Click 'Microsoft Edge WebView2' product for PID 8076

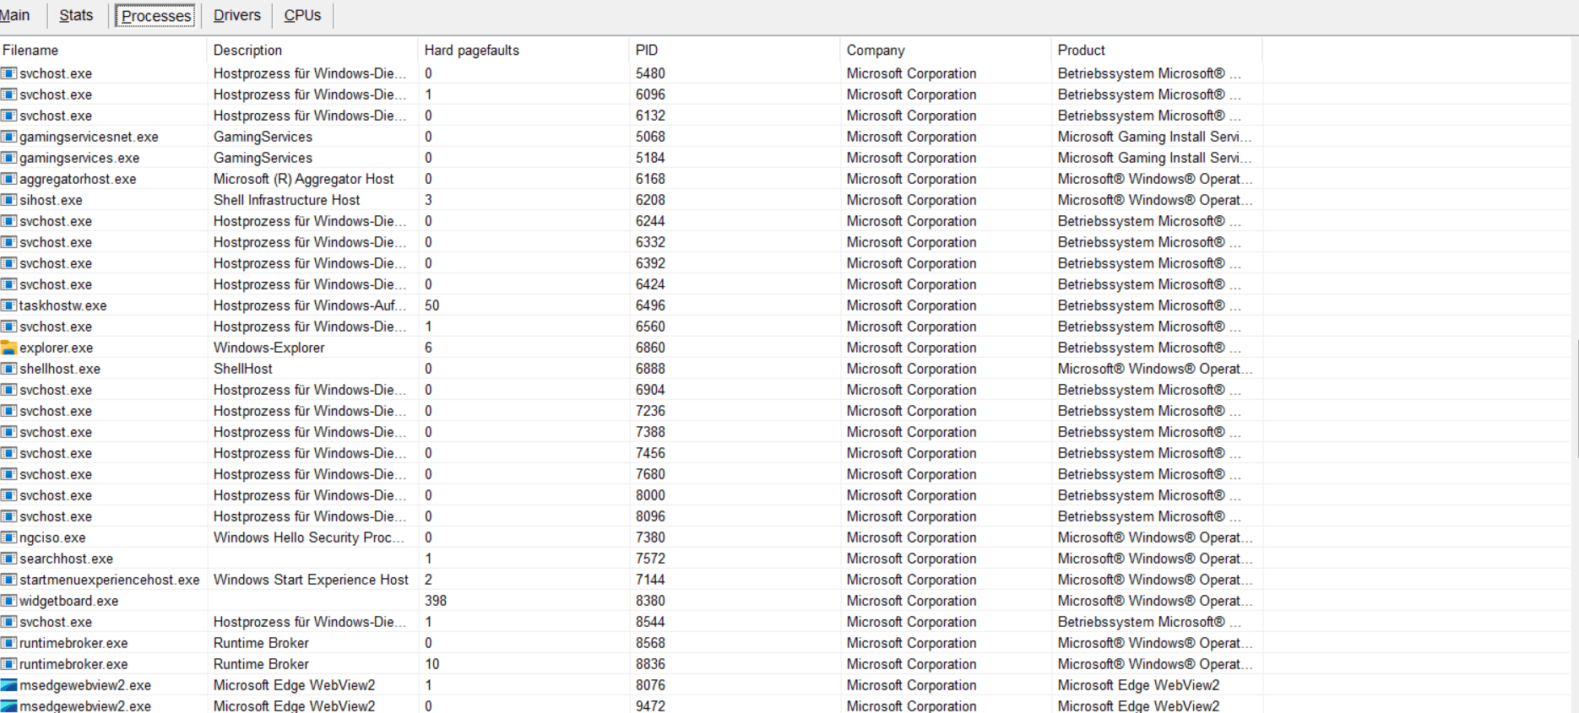(x=1139, y=685)
